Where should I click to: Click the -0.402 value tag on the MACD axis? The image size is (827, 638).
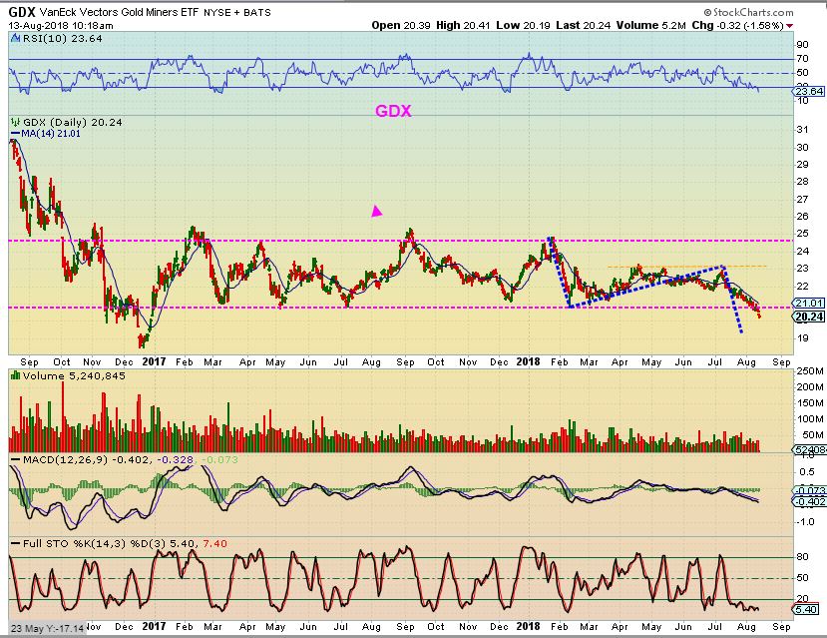pyautogui.click(x=810, y=501)
